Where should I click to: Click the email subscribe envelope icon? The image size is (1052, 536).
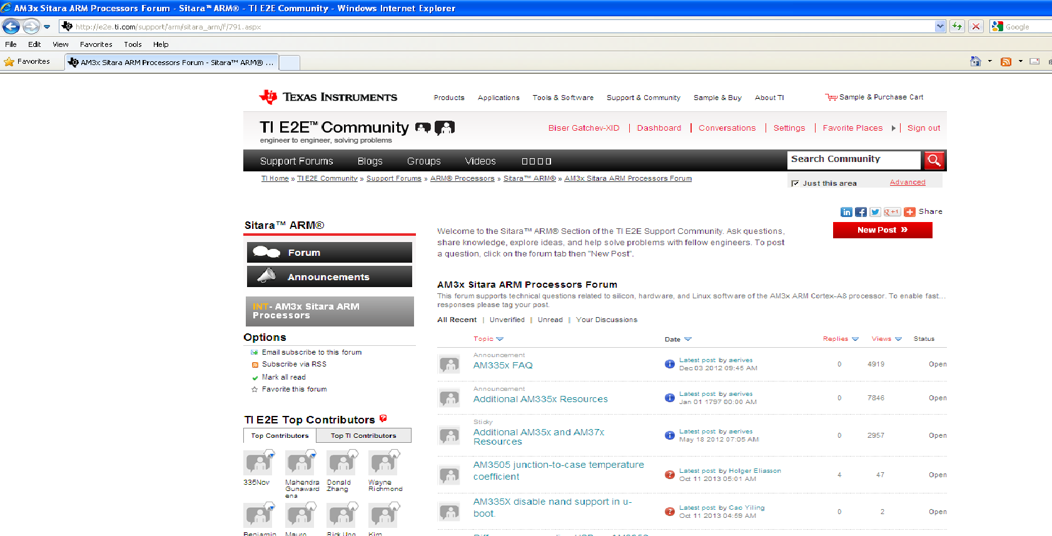pos(255,352)
